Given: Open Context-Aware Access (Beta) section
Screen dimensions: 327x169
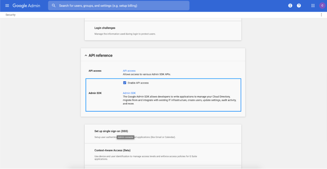Looking at the screenshot, I should pyautogui.click(x=163, y=154).
